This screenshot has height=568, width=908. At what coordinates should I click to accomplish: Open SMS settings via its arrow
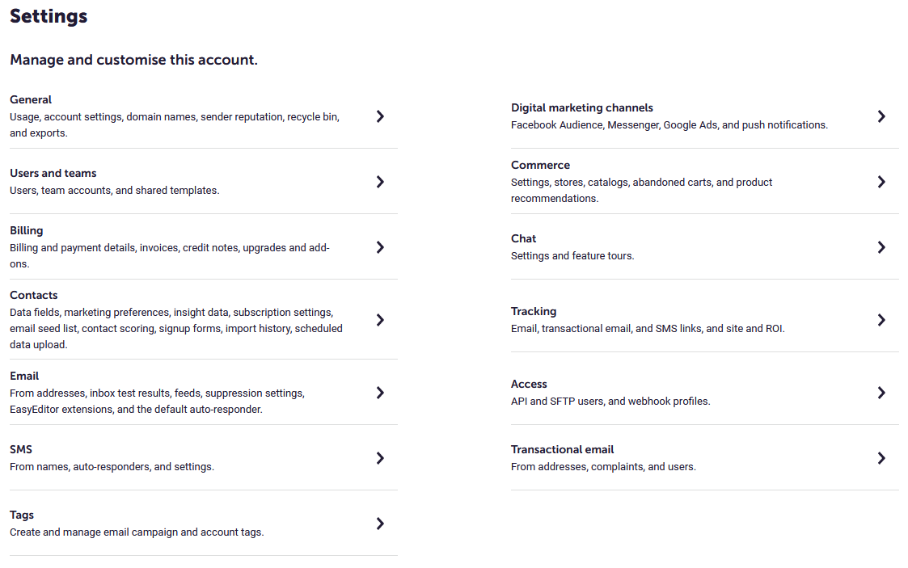pos(380,458)
